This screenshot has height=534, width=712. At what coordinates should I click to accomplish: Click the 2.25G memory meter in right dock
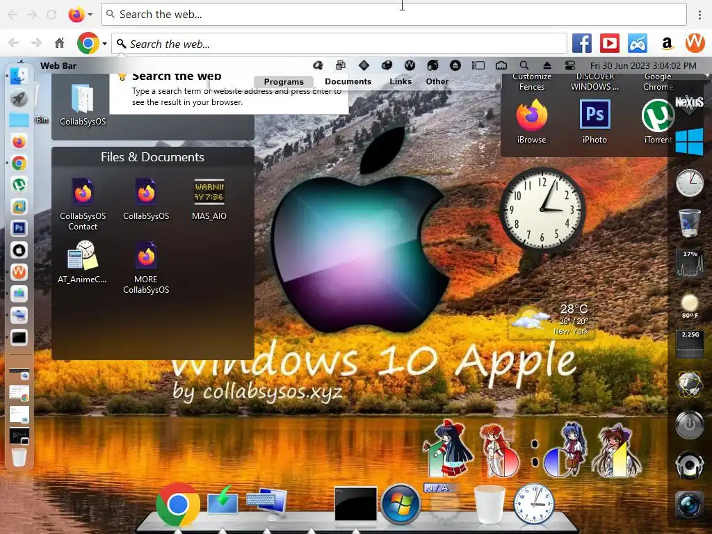[690, 344]
